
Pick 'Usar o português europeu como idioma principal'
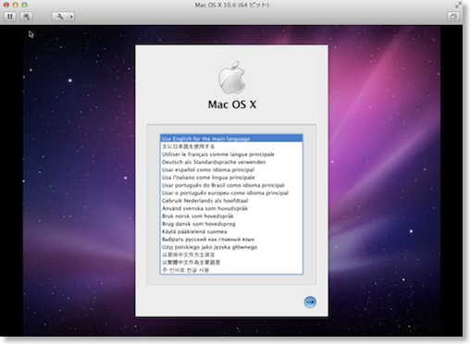pos(231,192)
